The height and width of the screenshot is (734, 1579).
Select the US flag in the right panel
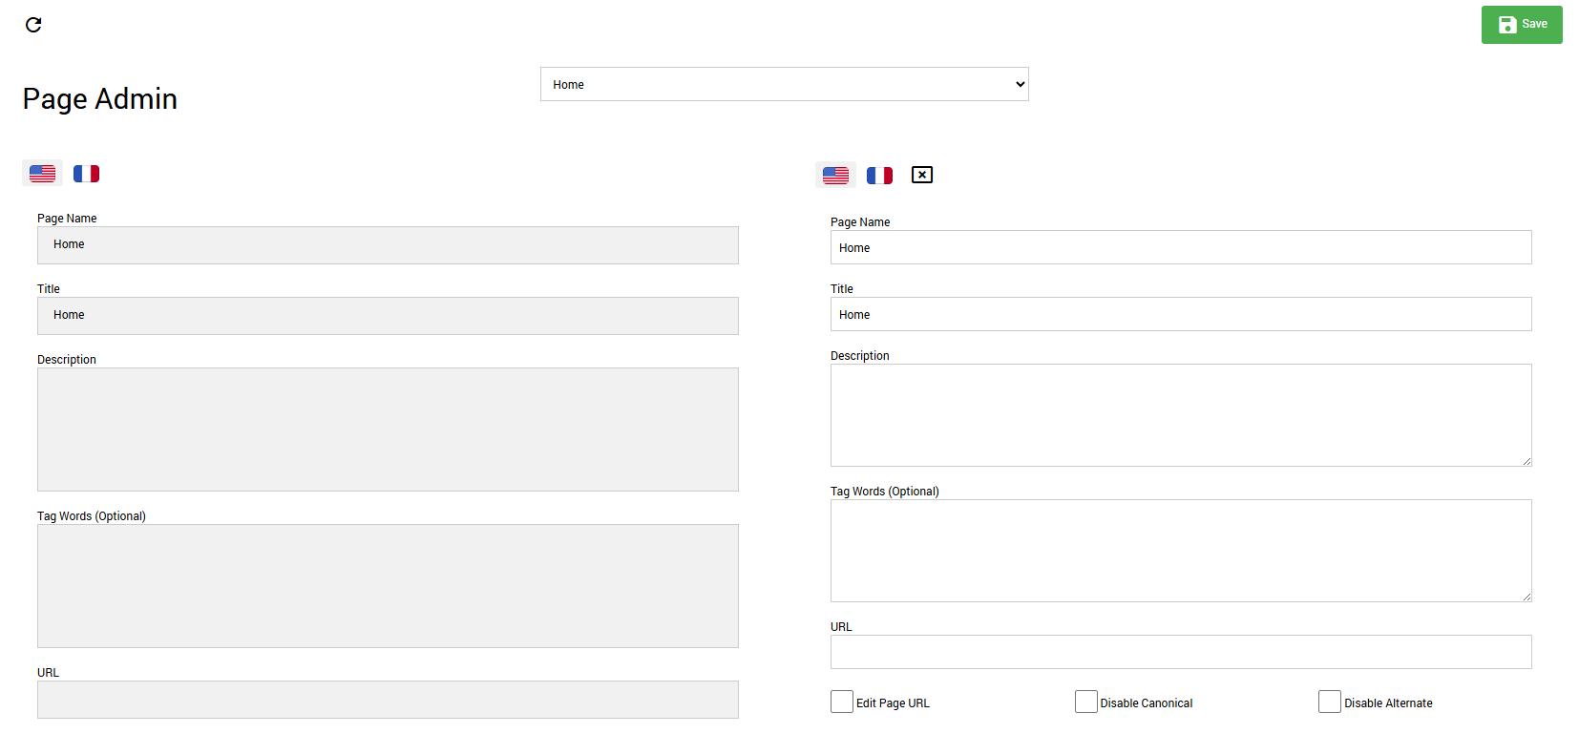(835, 176)
